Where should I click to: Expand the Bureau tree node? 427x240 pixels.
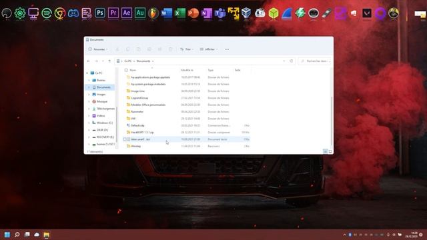[x=89, y=80]
